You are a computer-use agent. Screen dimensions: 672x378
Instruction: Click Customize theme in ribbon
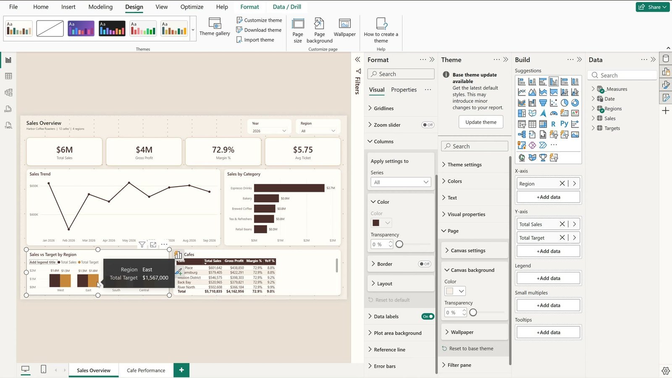[259, 20]
